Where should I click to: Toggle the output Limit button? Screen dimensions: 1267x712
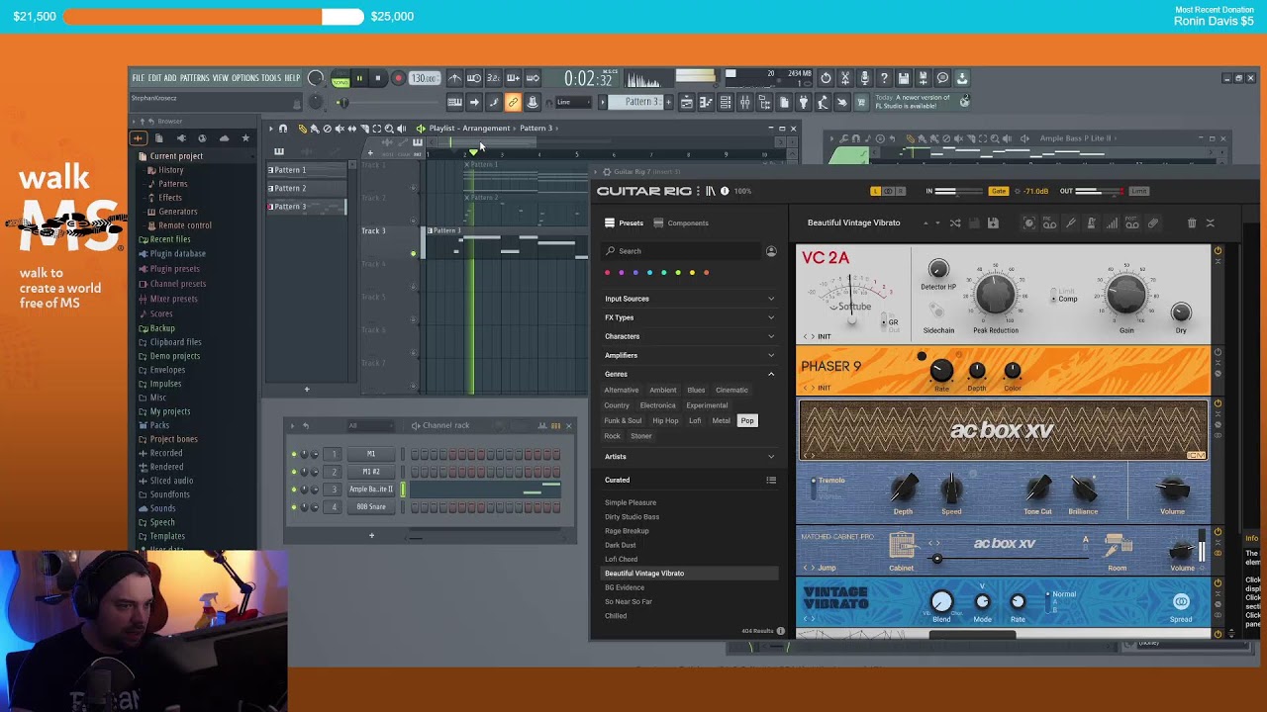1138,191
